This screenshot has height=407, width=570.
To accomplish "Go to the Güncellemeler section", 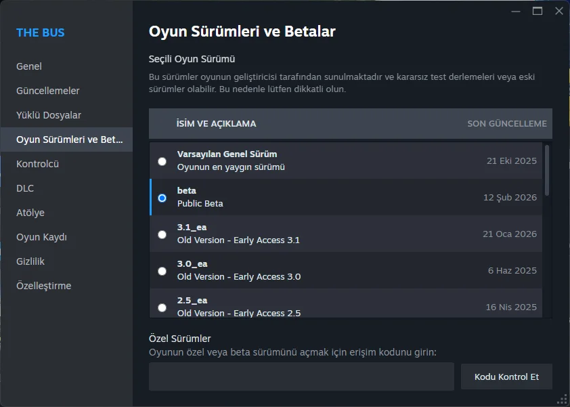I will (x=48, y=91).
